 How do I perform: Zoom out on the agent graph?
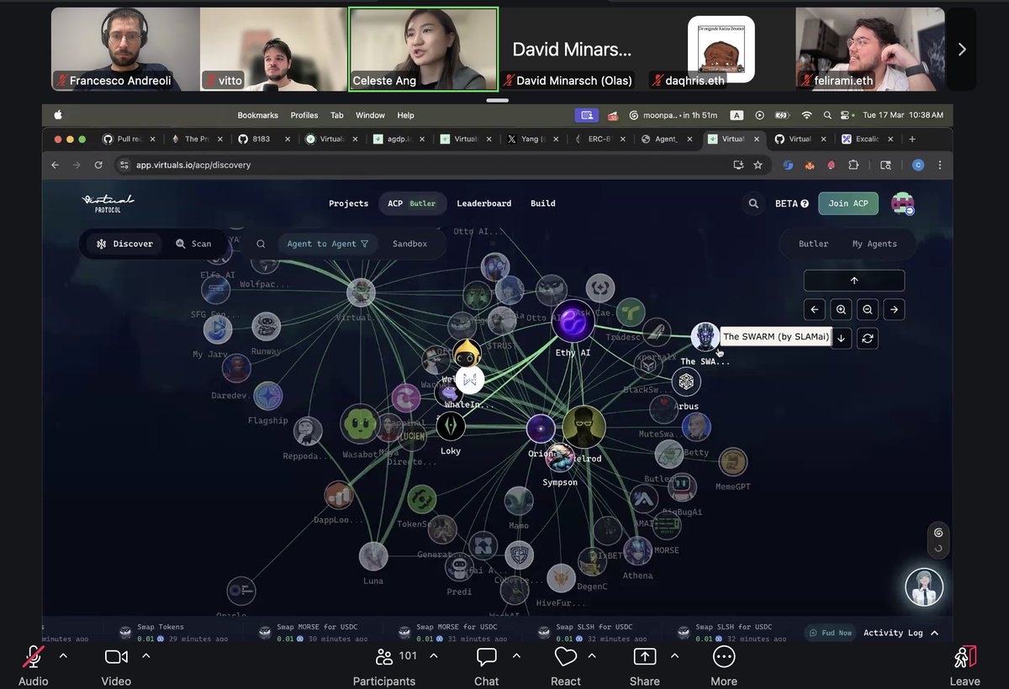coord(868,309)
